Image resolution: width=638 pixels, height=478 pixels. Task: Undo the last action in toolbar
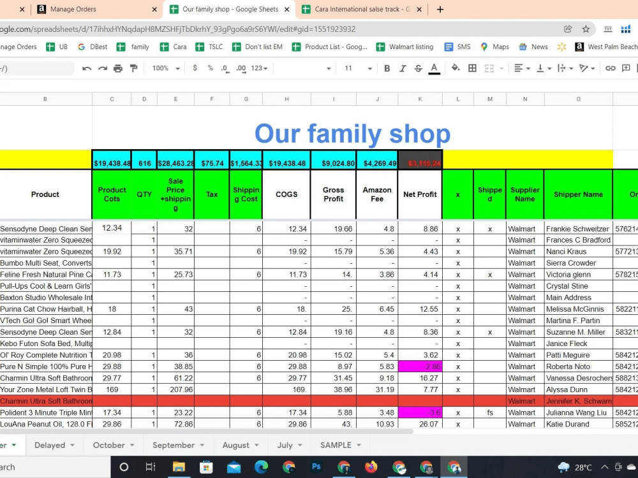click(86, 68)
